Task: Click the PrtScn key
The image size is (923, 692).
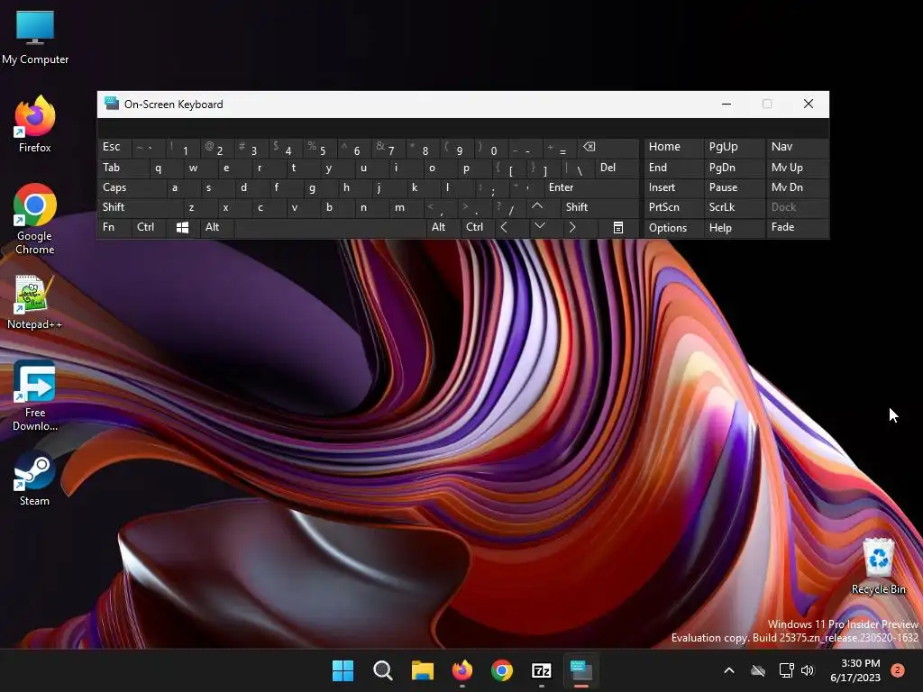Action: [673, 207]
